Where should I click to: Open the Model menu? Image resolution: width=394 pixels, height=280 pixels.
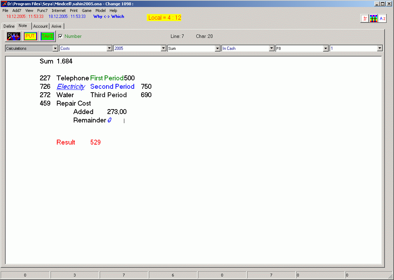(100, 11)
